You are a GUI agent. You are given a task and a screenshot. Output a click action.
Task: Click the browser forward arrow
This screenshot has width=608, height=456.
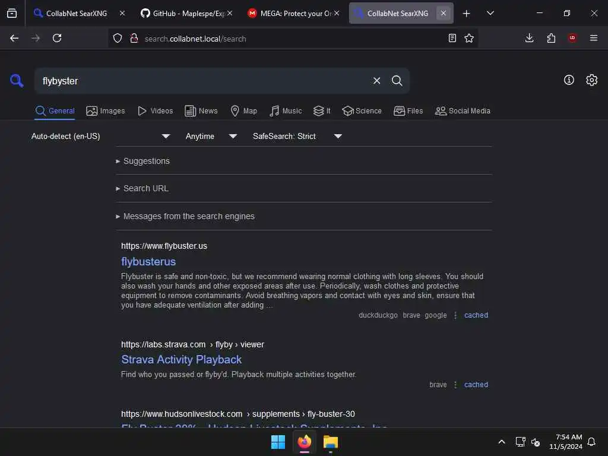click(35, 38)
